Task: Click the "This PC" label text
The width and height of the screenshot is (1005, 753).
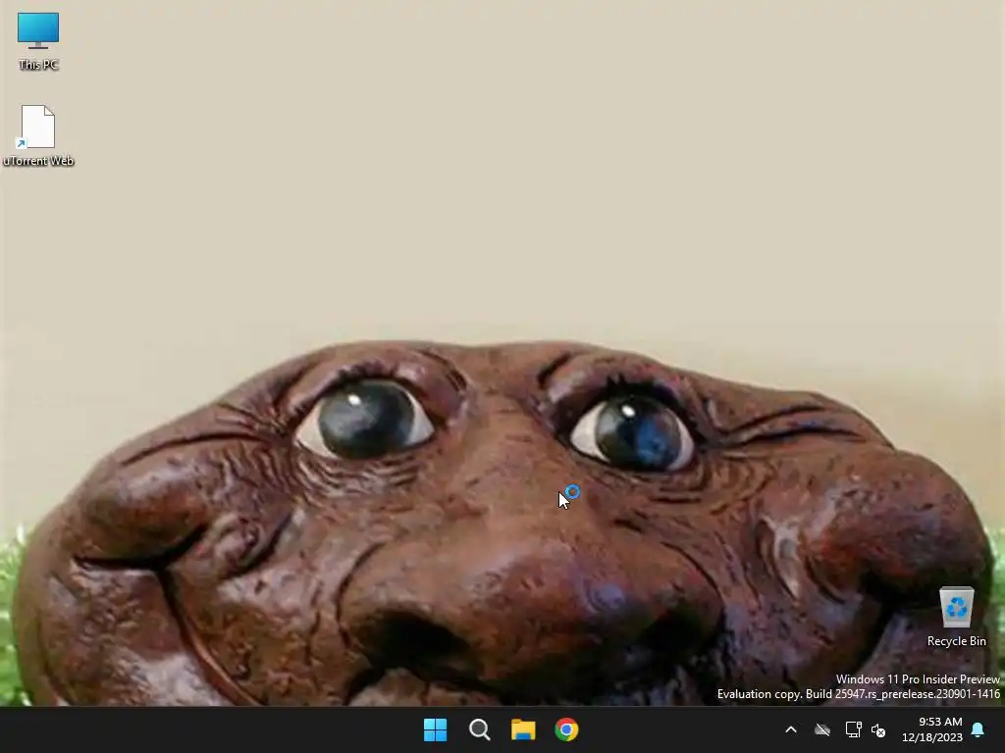Action: 38,65
